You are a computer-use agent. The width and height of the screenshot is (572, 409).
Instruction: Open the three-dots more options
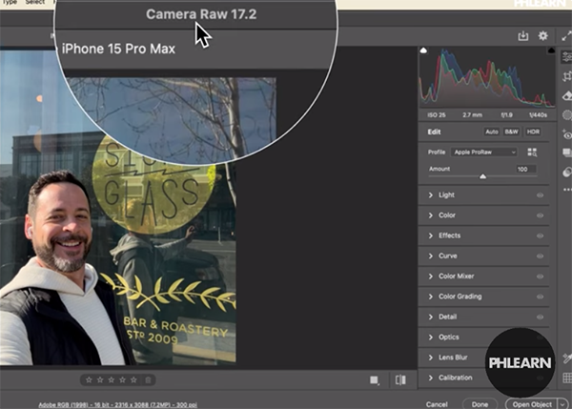pyautogui.click(x=567, y=190)
